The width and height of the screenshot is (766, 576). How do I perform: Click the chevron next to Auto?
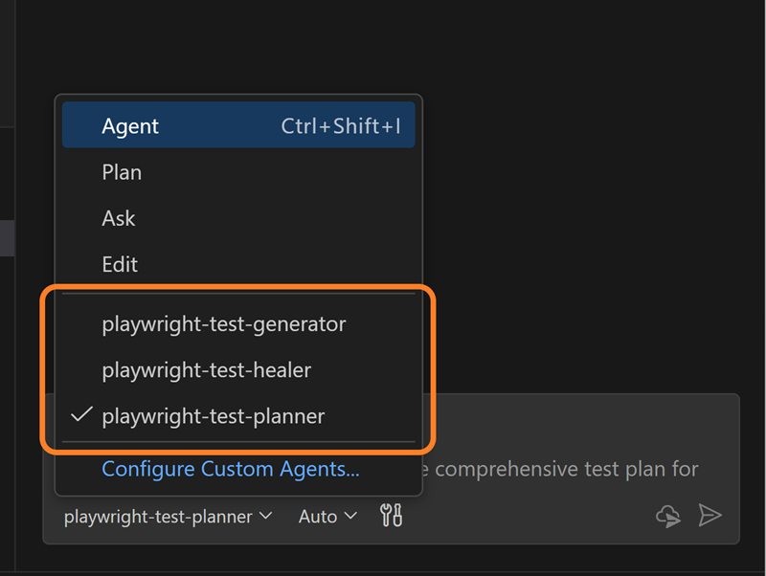click(350, 517)
